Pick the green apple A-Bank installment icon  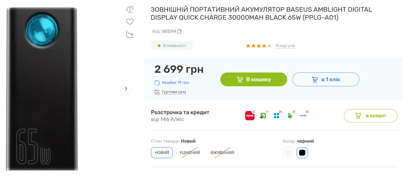pyautogui.click(x=290, y=115)
